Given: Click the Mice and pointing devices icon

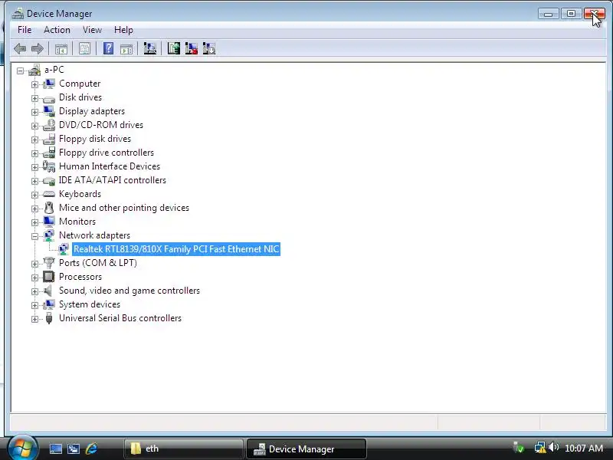Looking at the screenshot, I should point(49,208).
